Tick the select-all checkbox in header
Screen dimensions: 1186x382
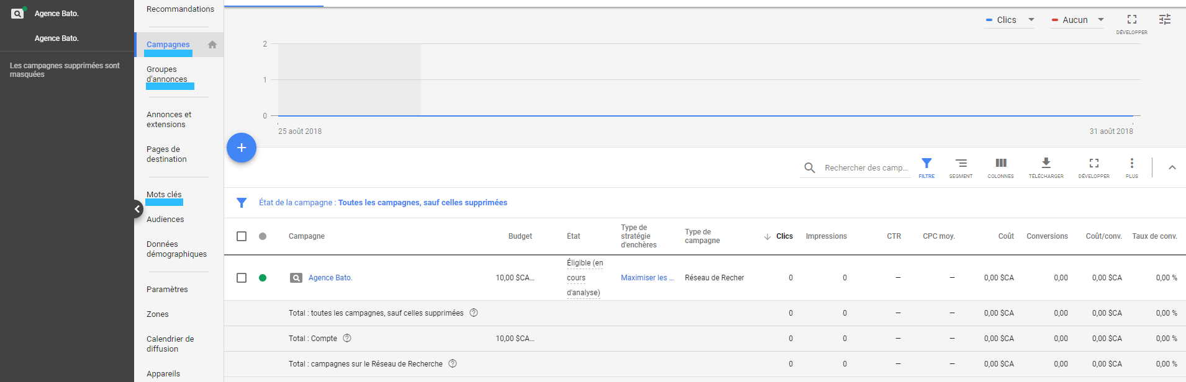[242, 236]
